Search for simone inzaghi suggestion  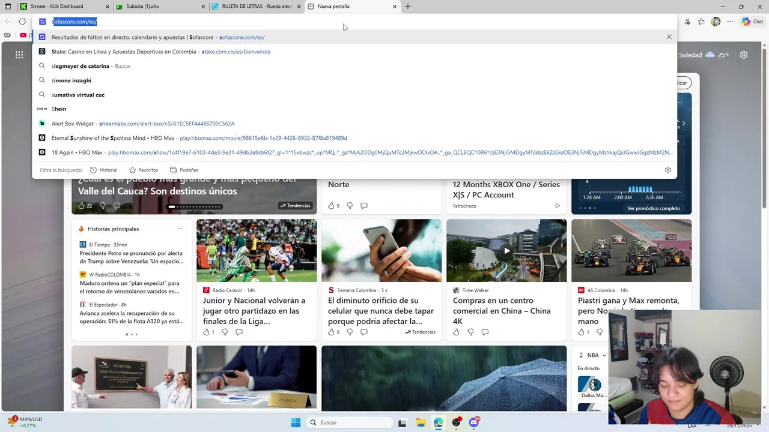(354, 80)
